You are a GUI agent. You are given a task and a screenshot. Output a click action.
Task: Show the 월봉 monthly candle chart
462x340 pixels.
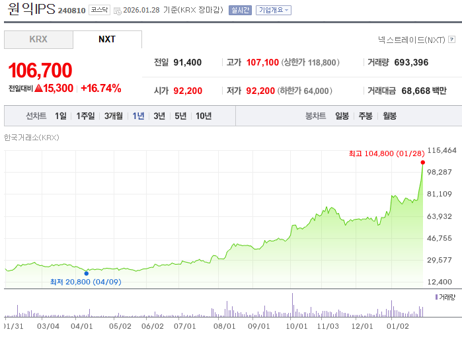click(389, 116)
